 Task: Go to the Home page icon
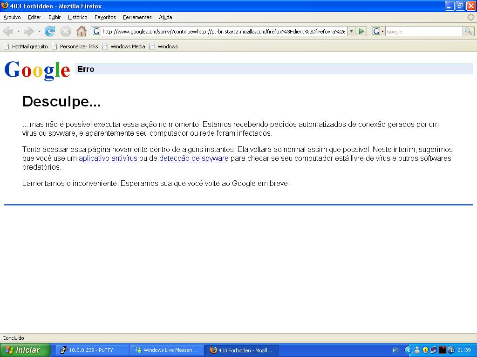click(x=81, y=31)
